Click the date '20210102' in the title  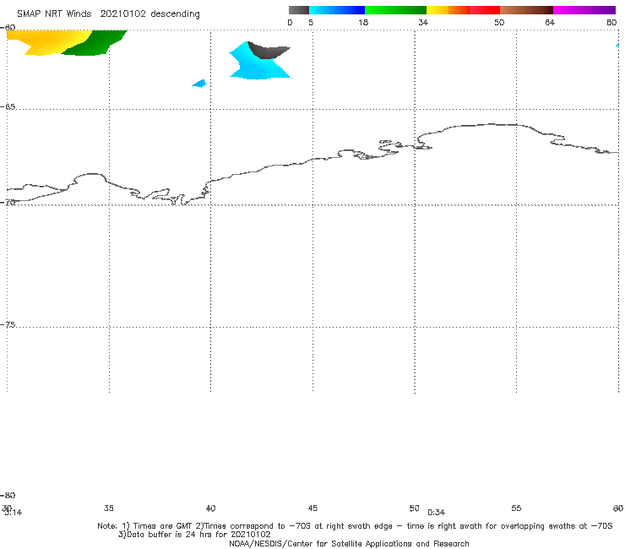pos(122,14)
